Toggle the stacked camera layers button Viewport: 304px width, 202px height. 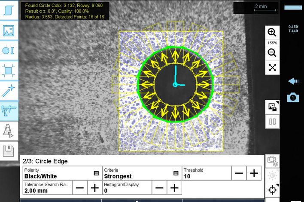[x=272, y=161]
